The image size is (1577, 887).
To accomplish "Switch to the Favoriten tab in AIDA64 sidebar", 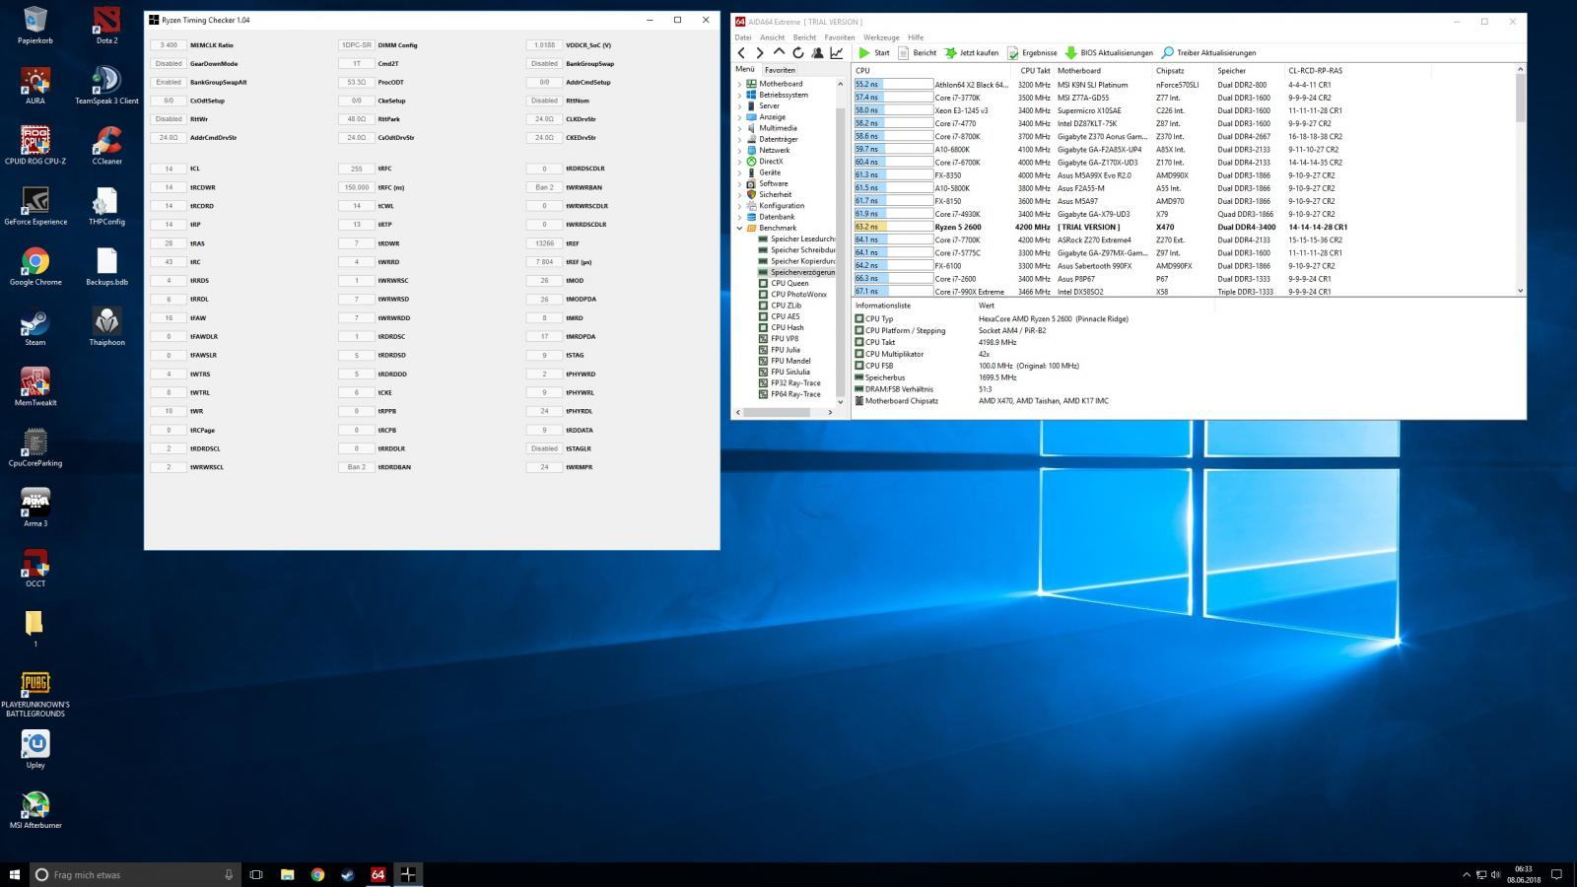I will tap(780, 70).
